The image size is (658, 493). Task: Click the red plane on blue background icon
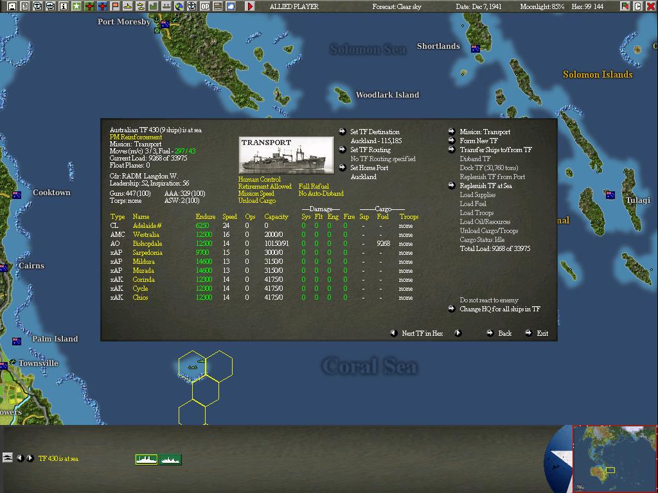(102, 6)
